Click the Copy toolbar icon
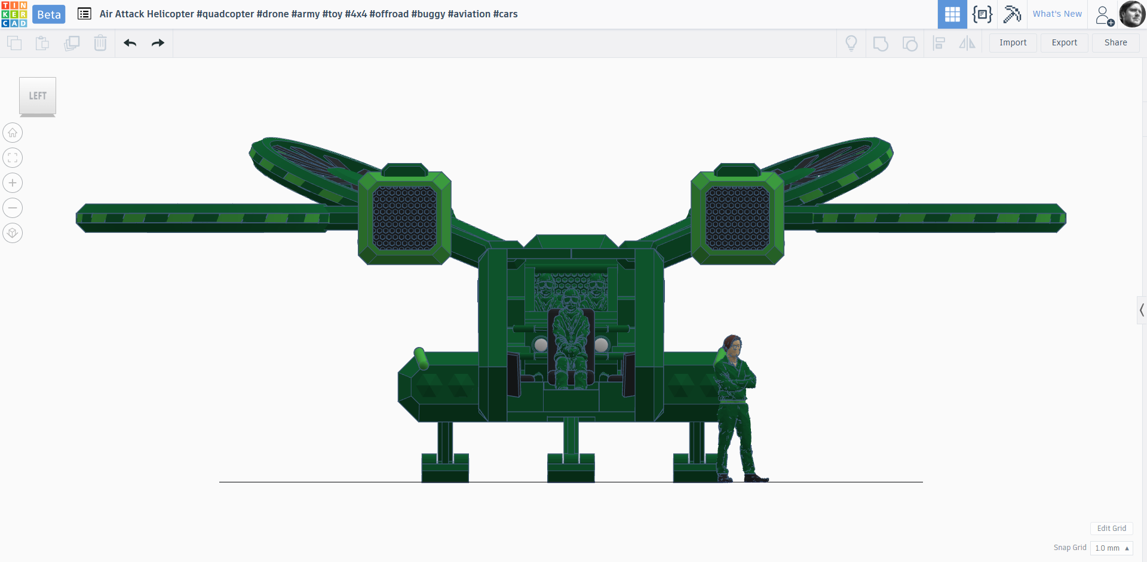 click(x=14, y=43)
